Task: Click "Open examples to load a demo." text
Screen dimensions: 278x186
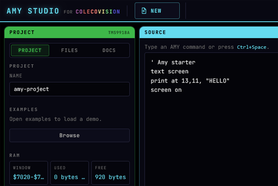Action: [56, 119]
